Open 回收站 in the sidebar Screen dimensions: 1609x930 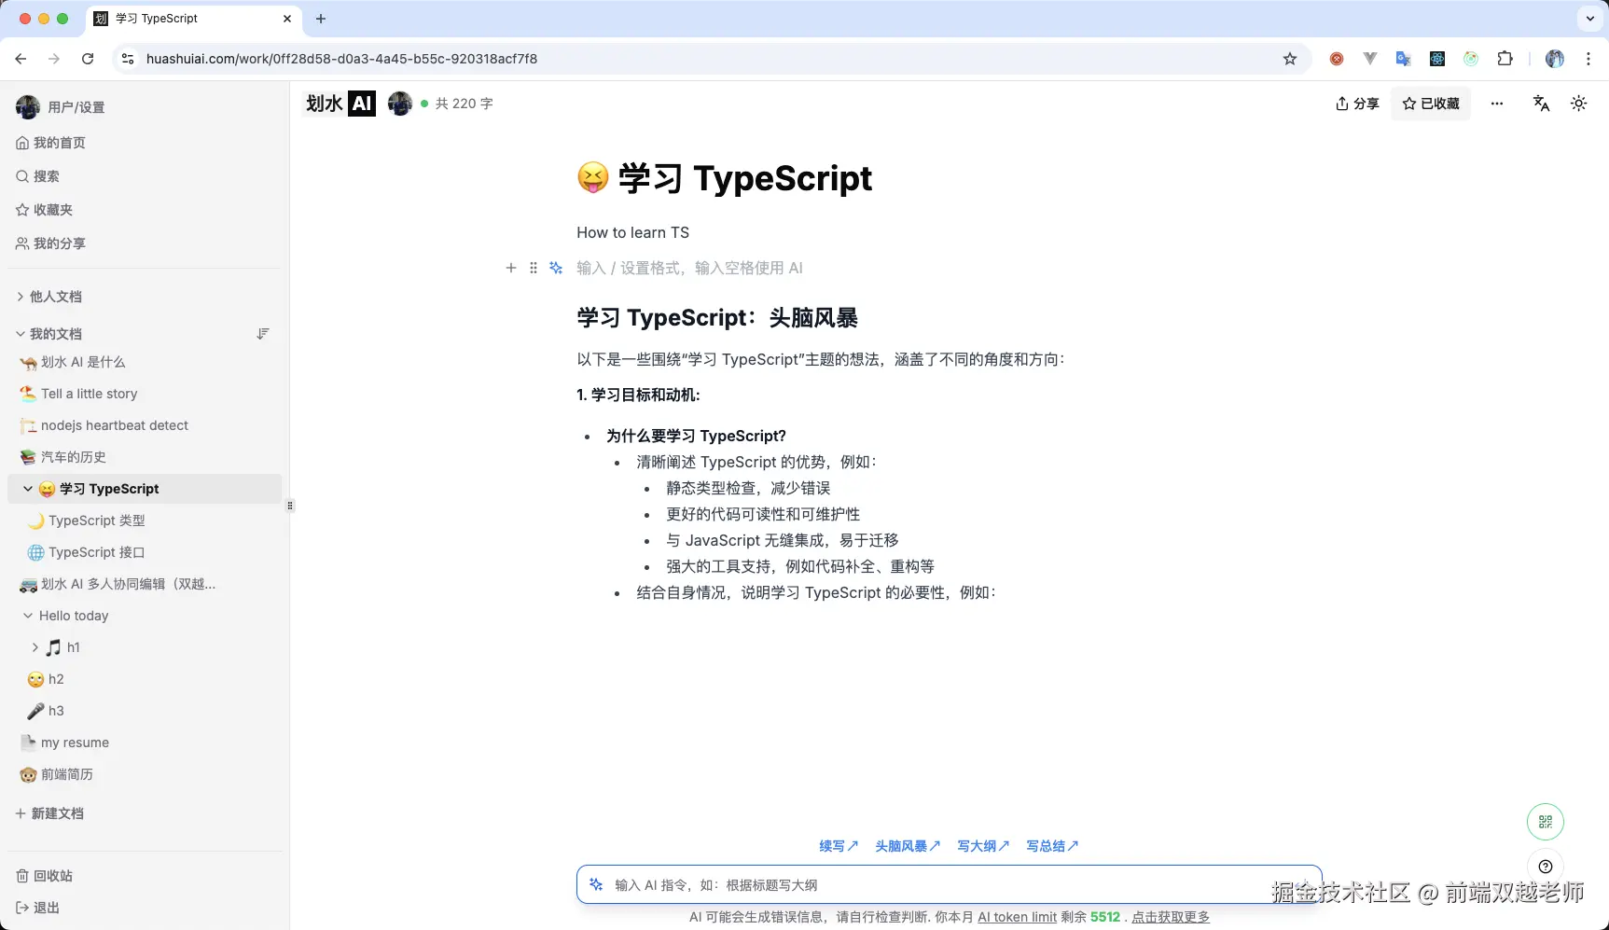click(x=44, y=876)
